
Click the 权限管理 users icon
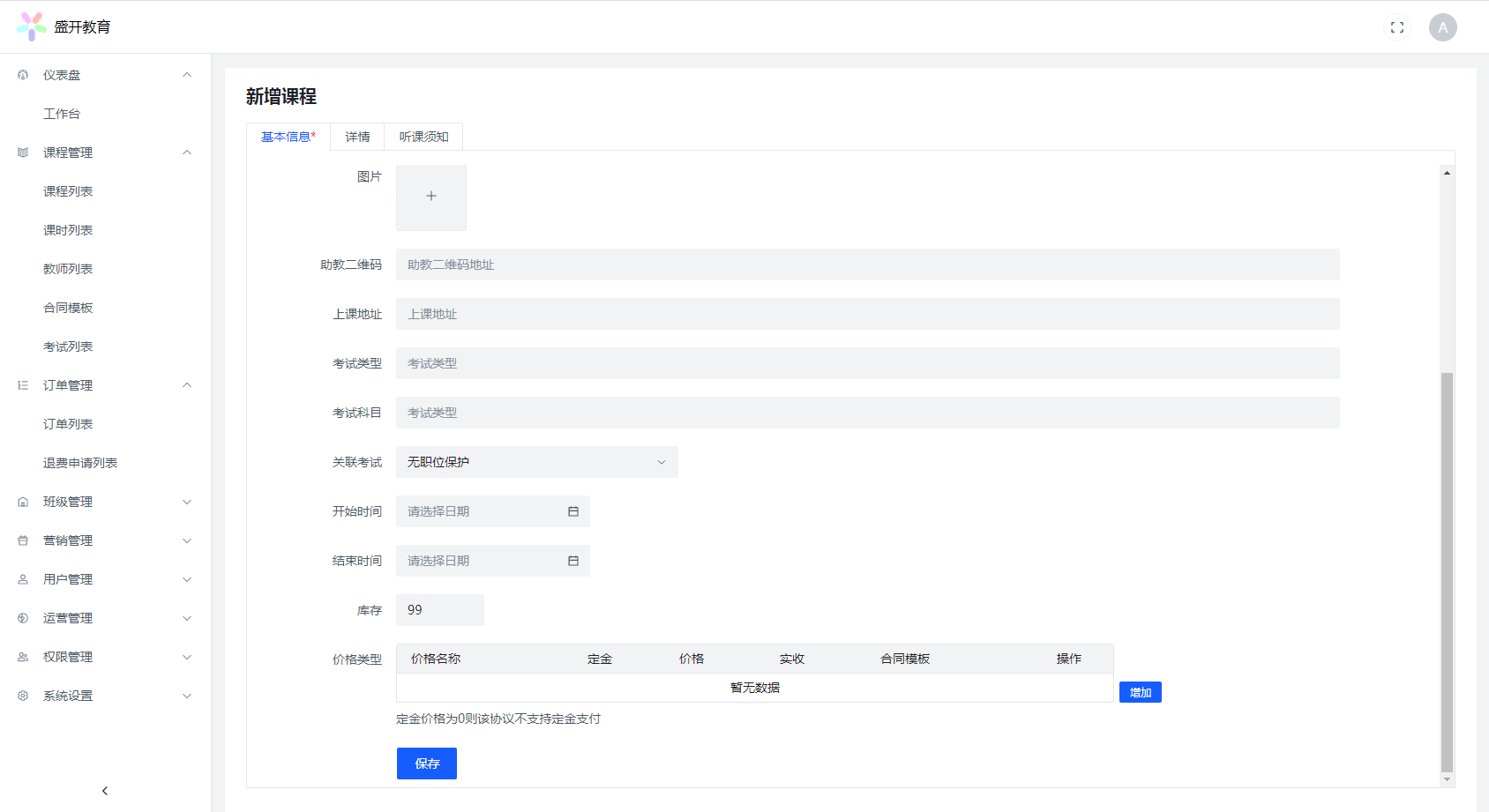[23, 657]
